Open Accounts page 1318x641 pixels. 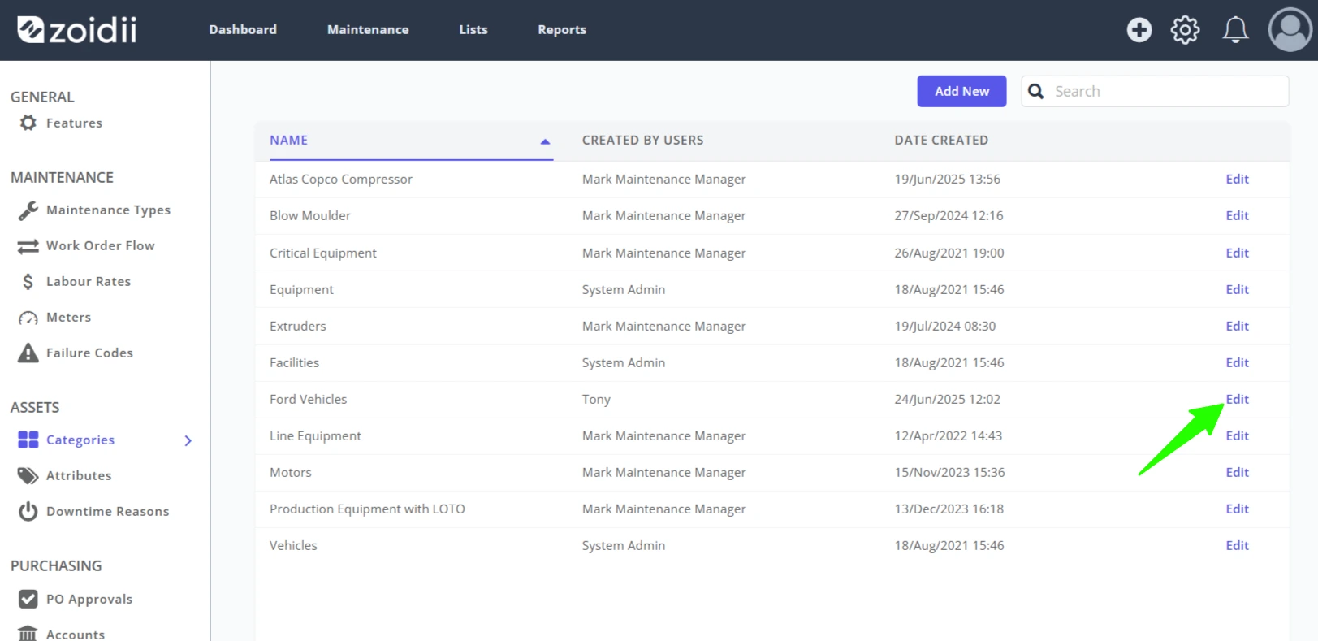pyautogui.click(x=76, y=635)
